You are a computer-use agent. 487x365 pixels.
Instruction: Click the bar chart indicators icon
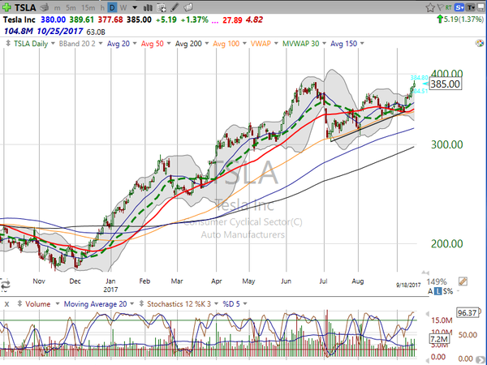pyautogui.click(x=149, y=7)
